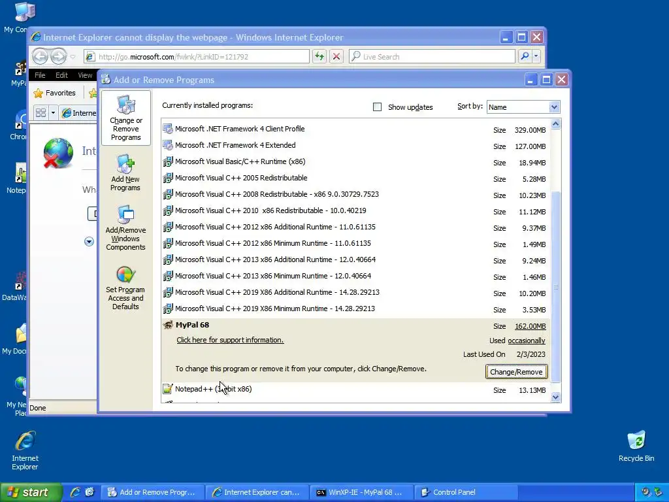Click the IE Back arrow button

point(40,56)
